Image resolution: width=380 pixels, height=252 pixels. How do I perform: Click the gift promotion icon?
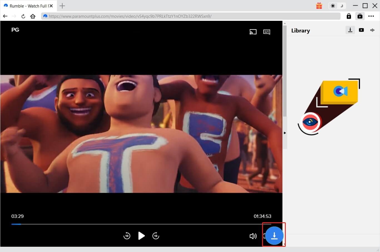pyautogui.click(x=319, y=6)
